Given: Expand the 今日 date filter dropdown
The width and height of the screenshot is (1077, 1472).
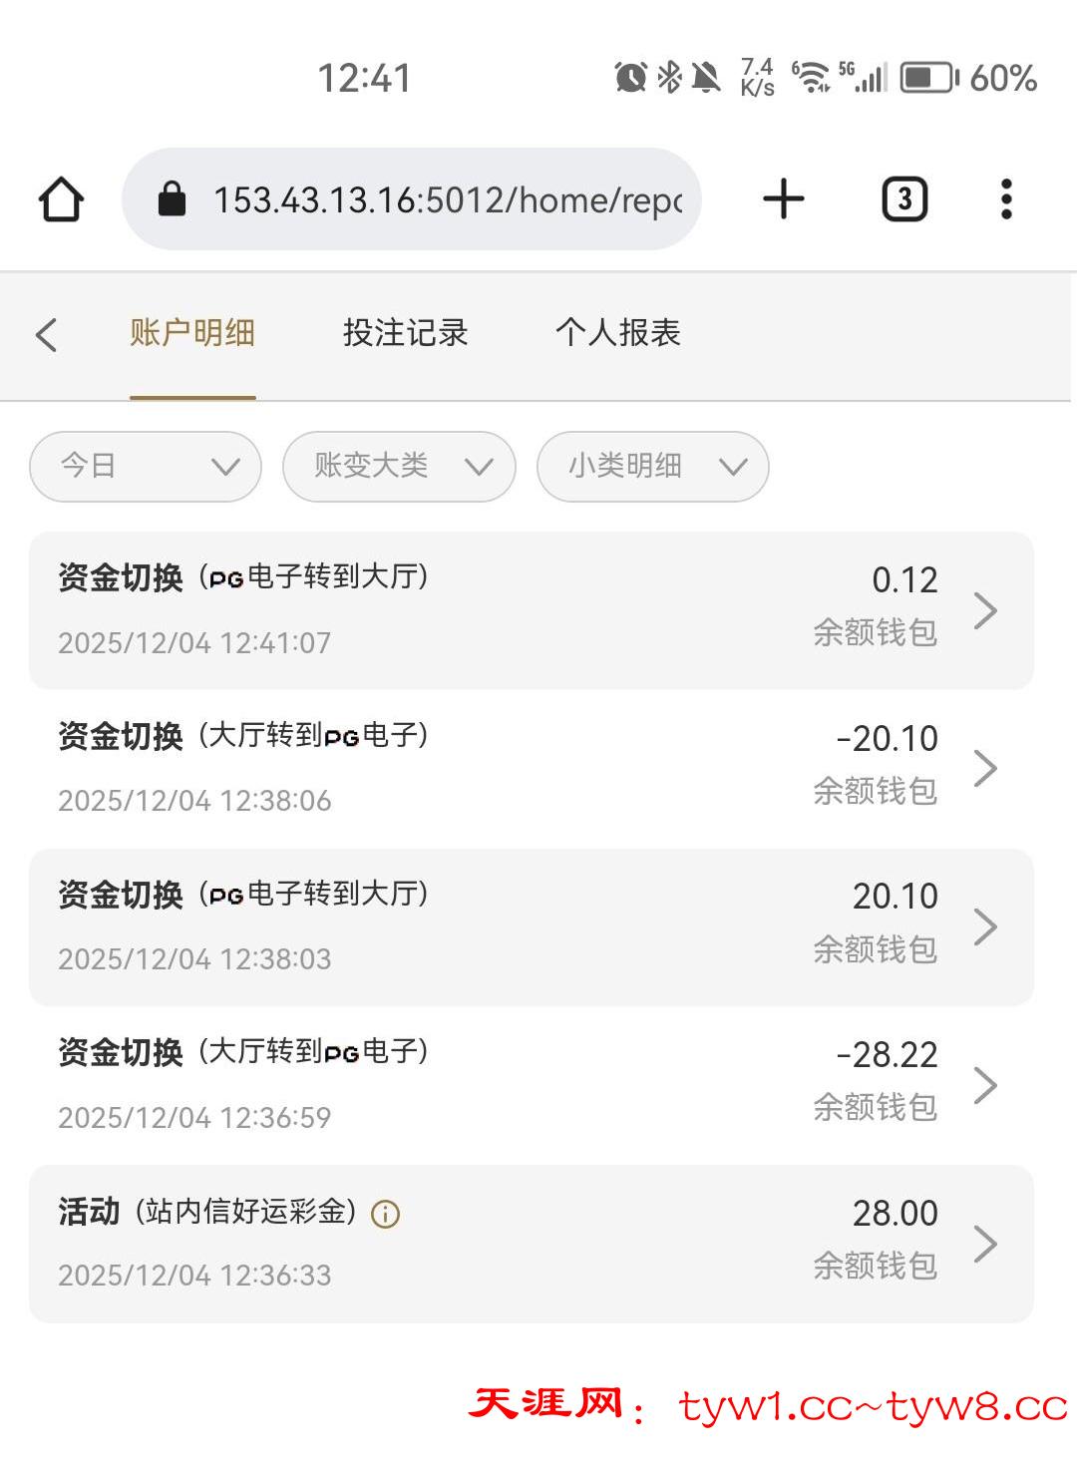Looking at the screenshot, I should pyautogui.click(x=146, y=466).
